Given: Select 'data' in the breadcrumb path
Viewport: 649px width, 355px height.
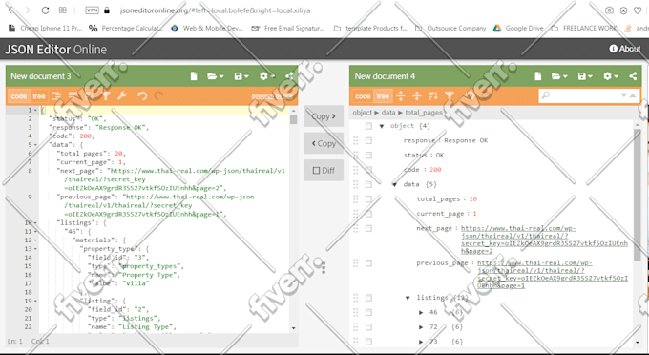Looking at the screenshot, I should (x=388, y=112).
